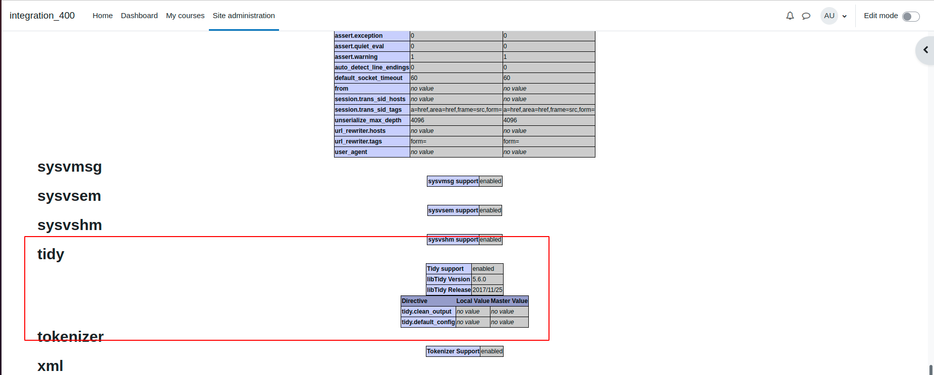Select the sysvsem heading text
The width and height of the screenshot is (934, 375).
69,196
